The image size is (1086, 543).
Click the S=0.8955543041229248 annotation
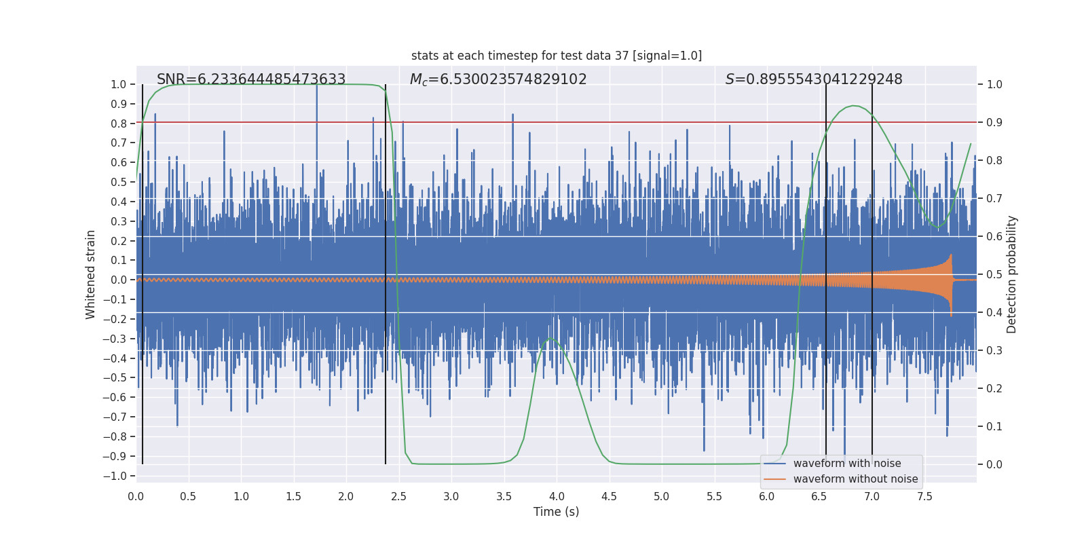pyautogui.click(x=814, y=79)
